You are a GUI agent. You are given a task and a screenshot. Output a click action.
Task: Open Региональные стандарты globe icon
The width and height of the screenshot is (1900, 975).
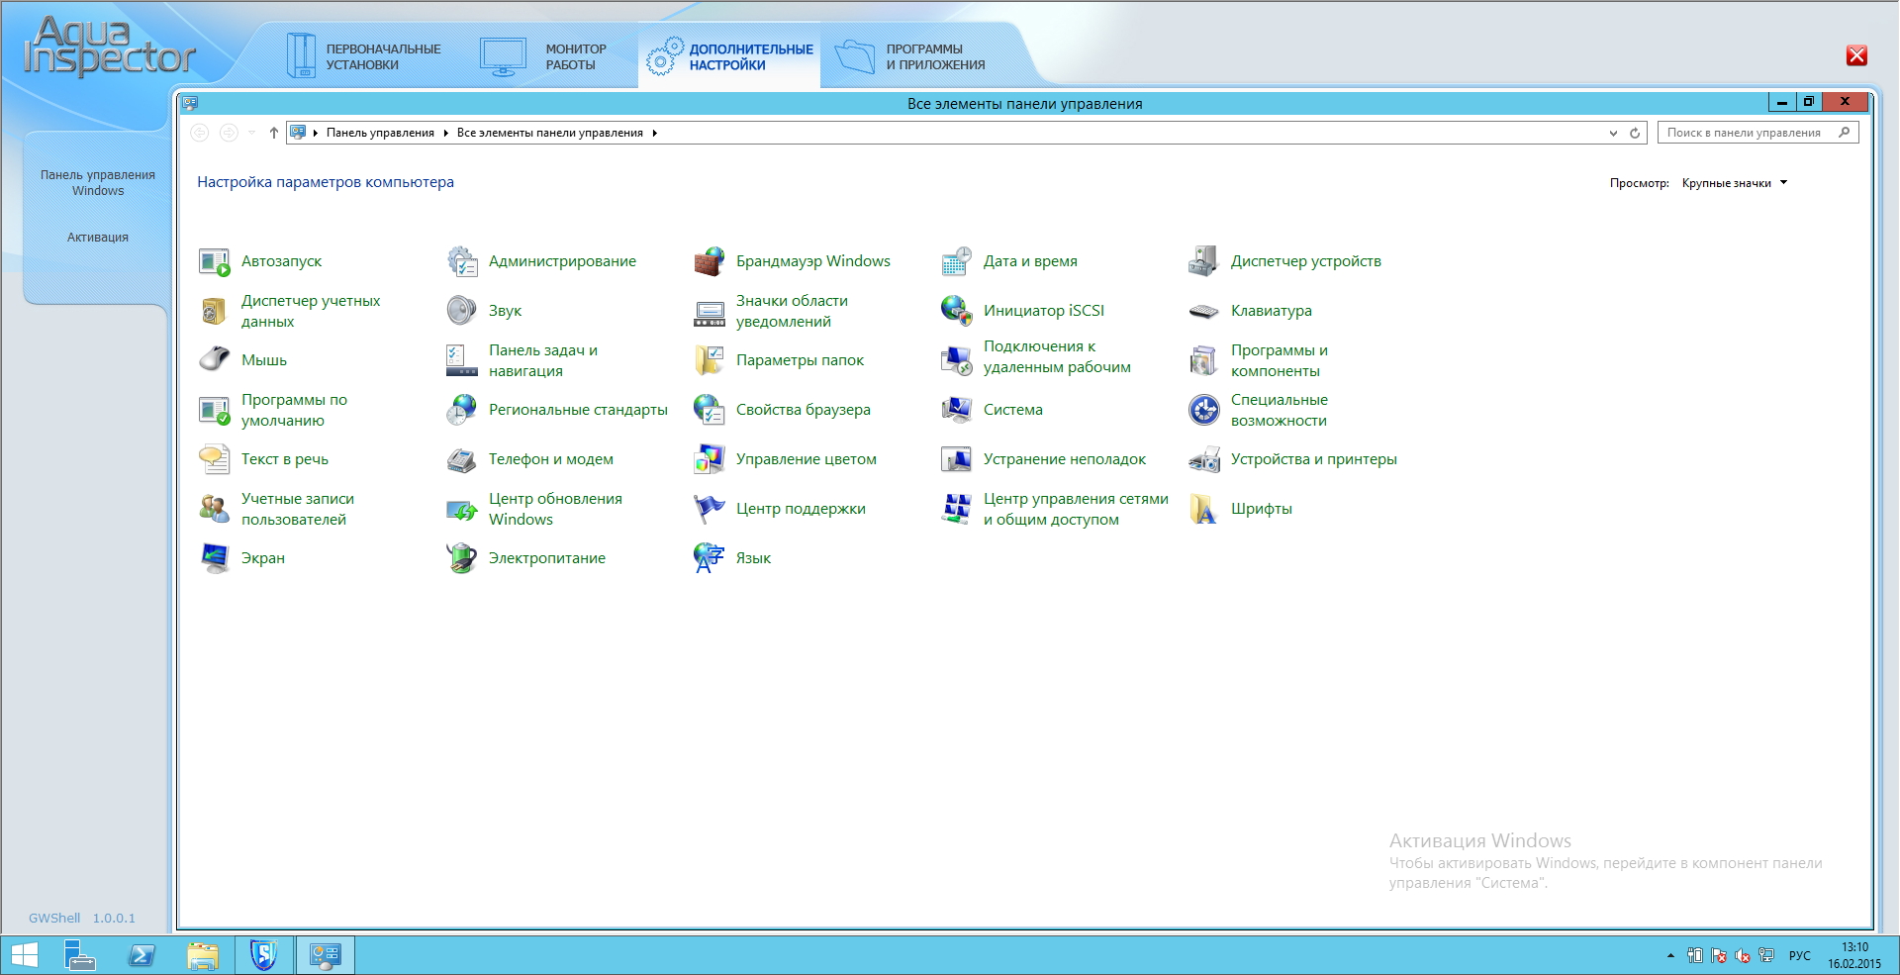461,410
